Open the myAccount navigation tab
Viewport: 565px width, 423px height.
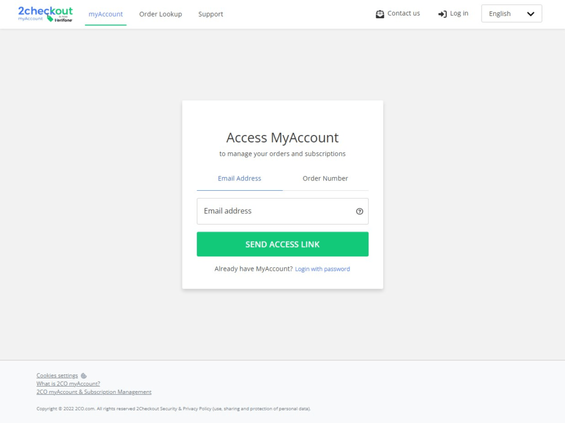[105, 14]
